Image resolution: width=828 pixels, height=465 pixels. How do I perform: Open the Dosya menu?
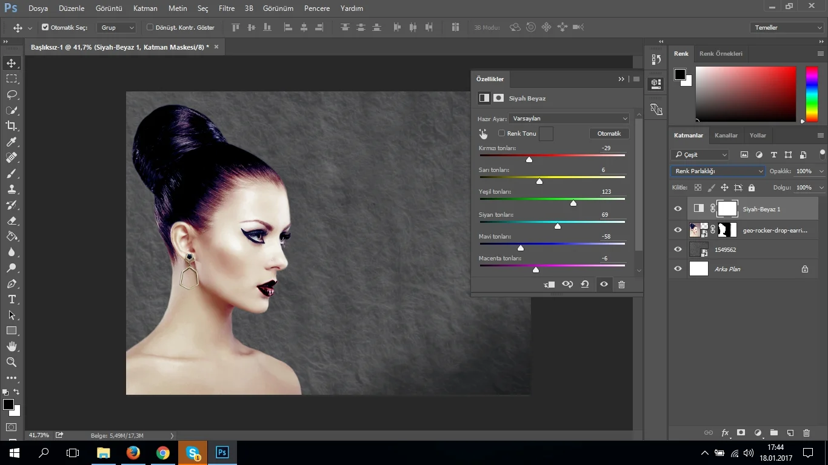(38, 8)
